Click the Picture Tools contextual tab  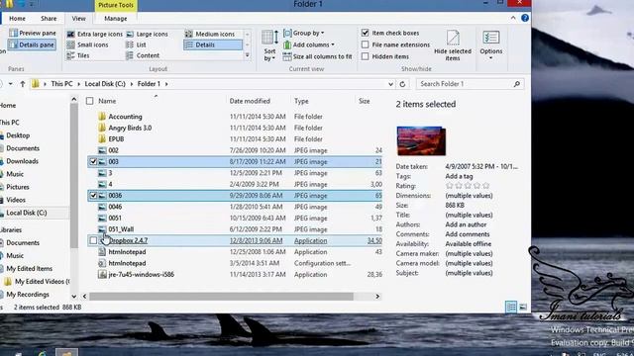pyautogui.click(x=116, y=5)
